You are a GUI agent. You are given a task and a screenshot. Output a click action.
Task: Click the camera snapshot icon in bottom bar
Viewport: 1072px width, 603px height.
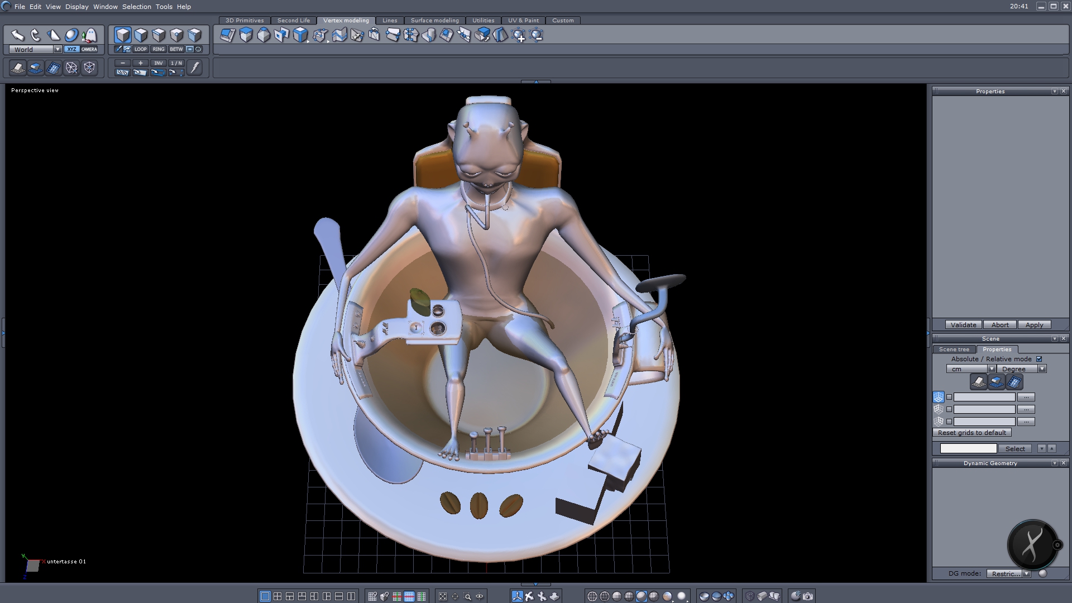pyautogui.click(x=808, y=596)
